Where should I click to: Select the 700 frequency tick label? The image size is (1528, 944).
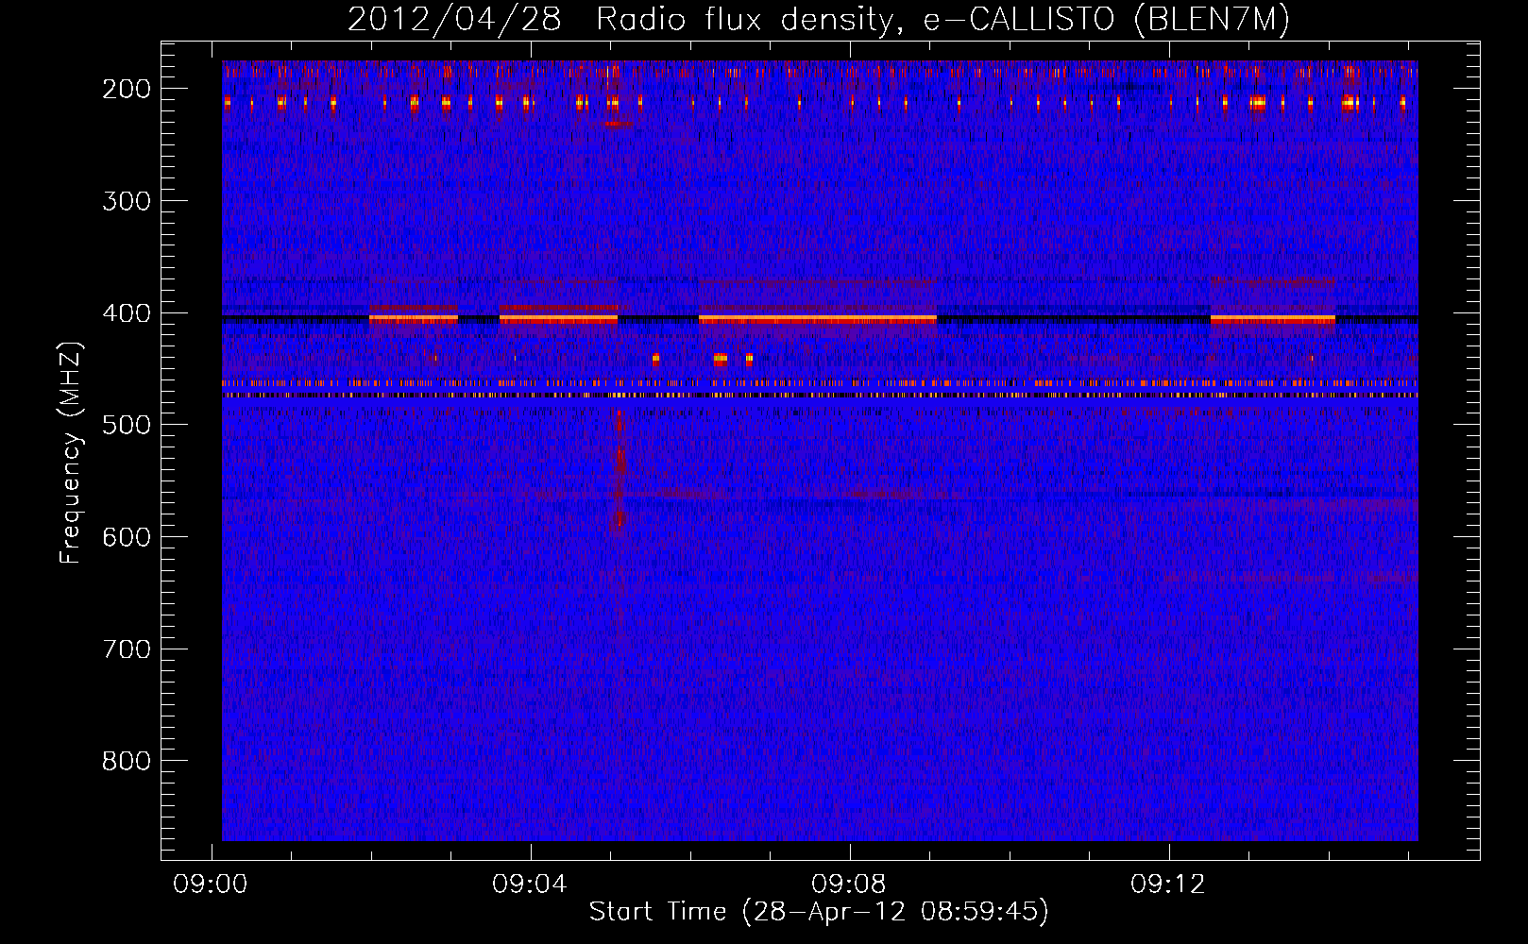127,649
